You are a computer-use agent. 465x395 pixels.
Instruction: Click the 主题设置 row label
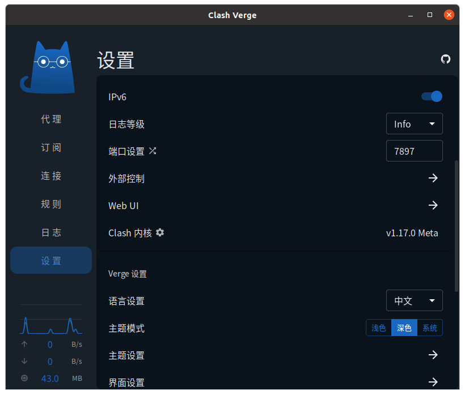126,355
